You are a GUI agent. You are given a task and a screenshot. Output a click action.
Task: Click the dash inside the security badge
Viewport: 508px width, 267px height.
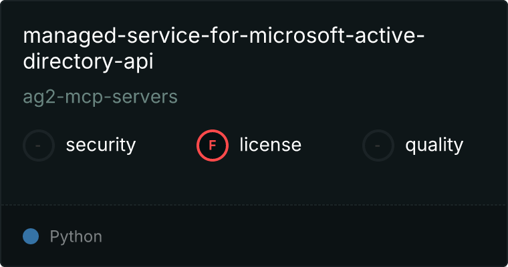(39, 146)
